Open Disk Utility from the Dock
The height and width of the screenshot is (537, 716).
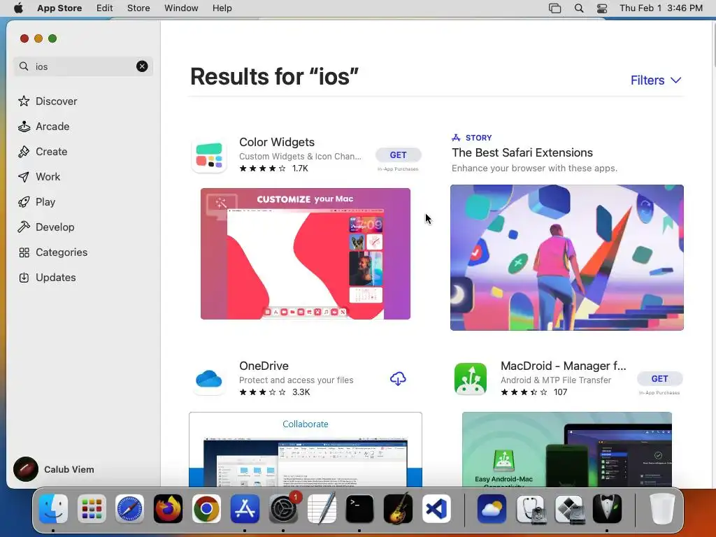pos(530,509)
